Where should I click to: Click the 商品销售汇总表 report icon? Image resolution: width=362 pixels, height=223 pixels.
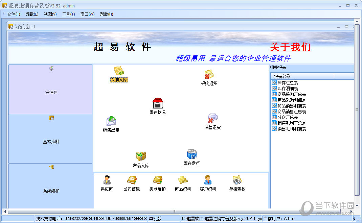point(274,111)
